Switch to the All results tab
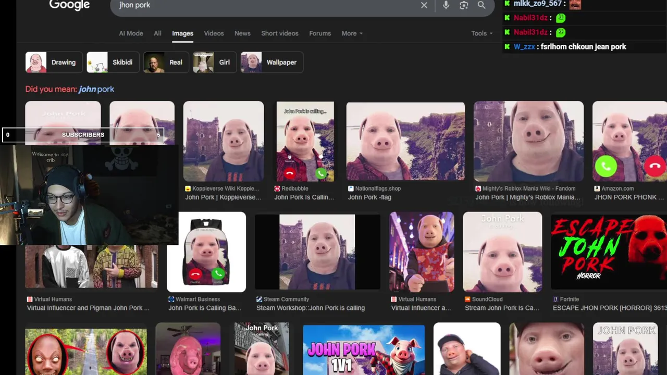667x375 pixels. (x=157, y=33)
